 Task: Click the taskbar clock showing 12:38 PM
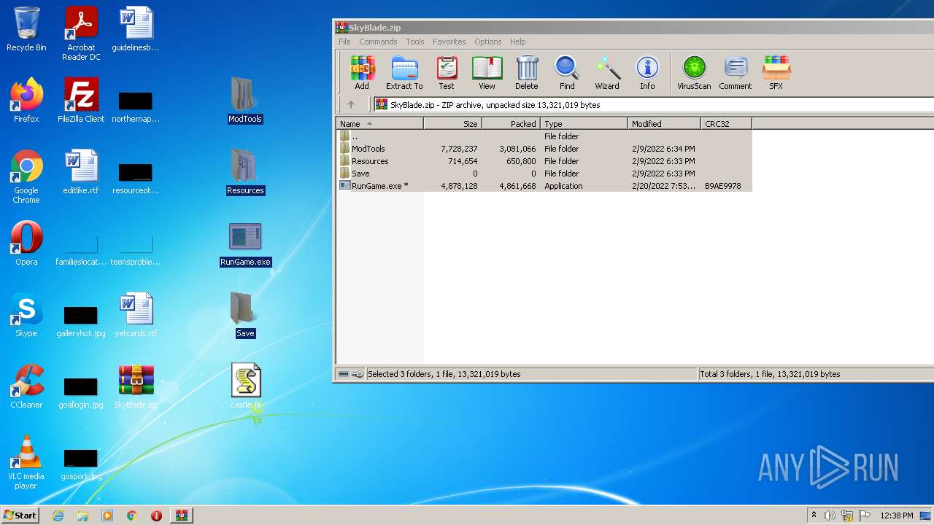(x=897, y=516)
